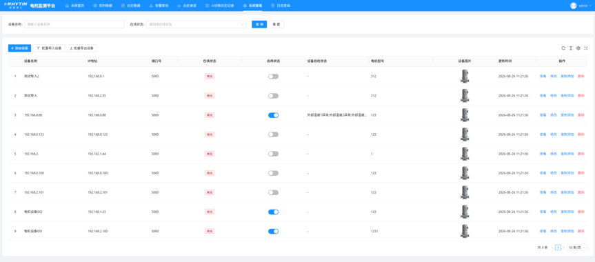
Task: Click the 更新时间 column header
Action: tap(505, 61)
